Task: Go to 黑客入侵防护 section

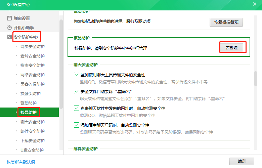Action: [x=33, y=84]
